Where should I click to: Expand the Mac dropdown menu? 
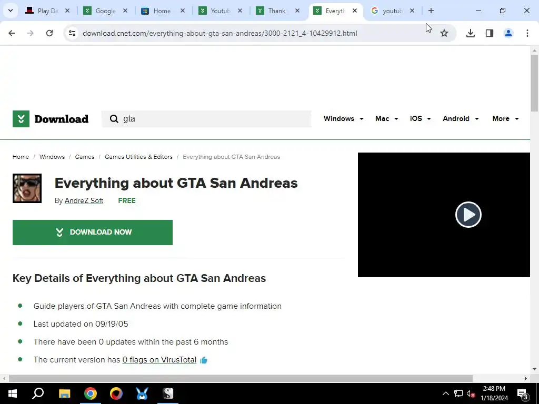pos(387,118)
